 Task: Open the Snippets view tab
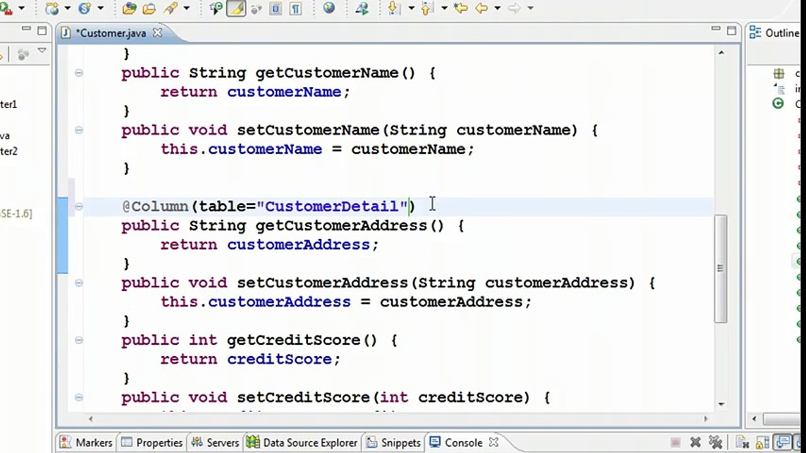pos(393,442)
